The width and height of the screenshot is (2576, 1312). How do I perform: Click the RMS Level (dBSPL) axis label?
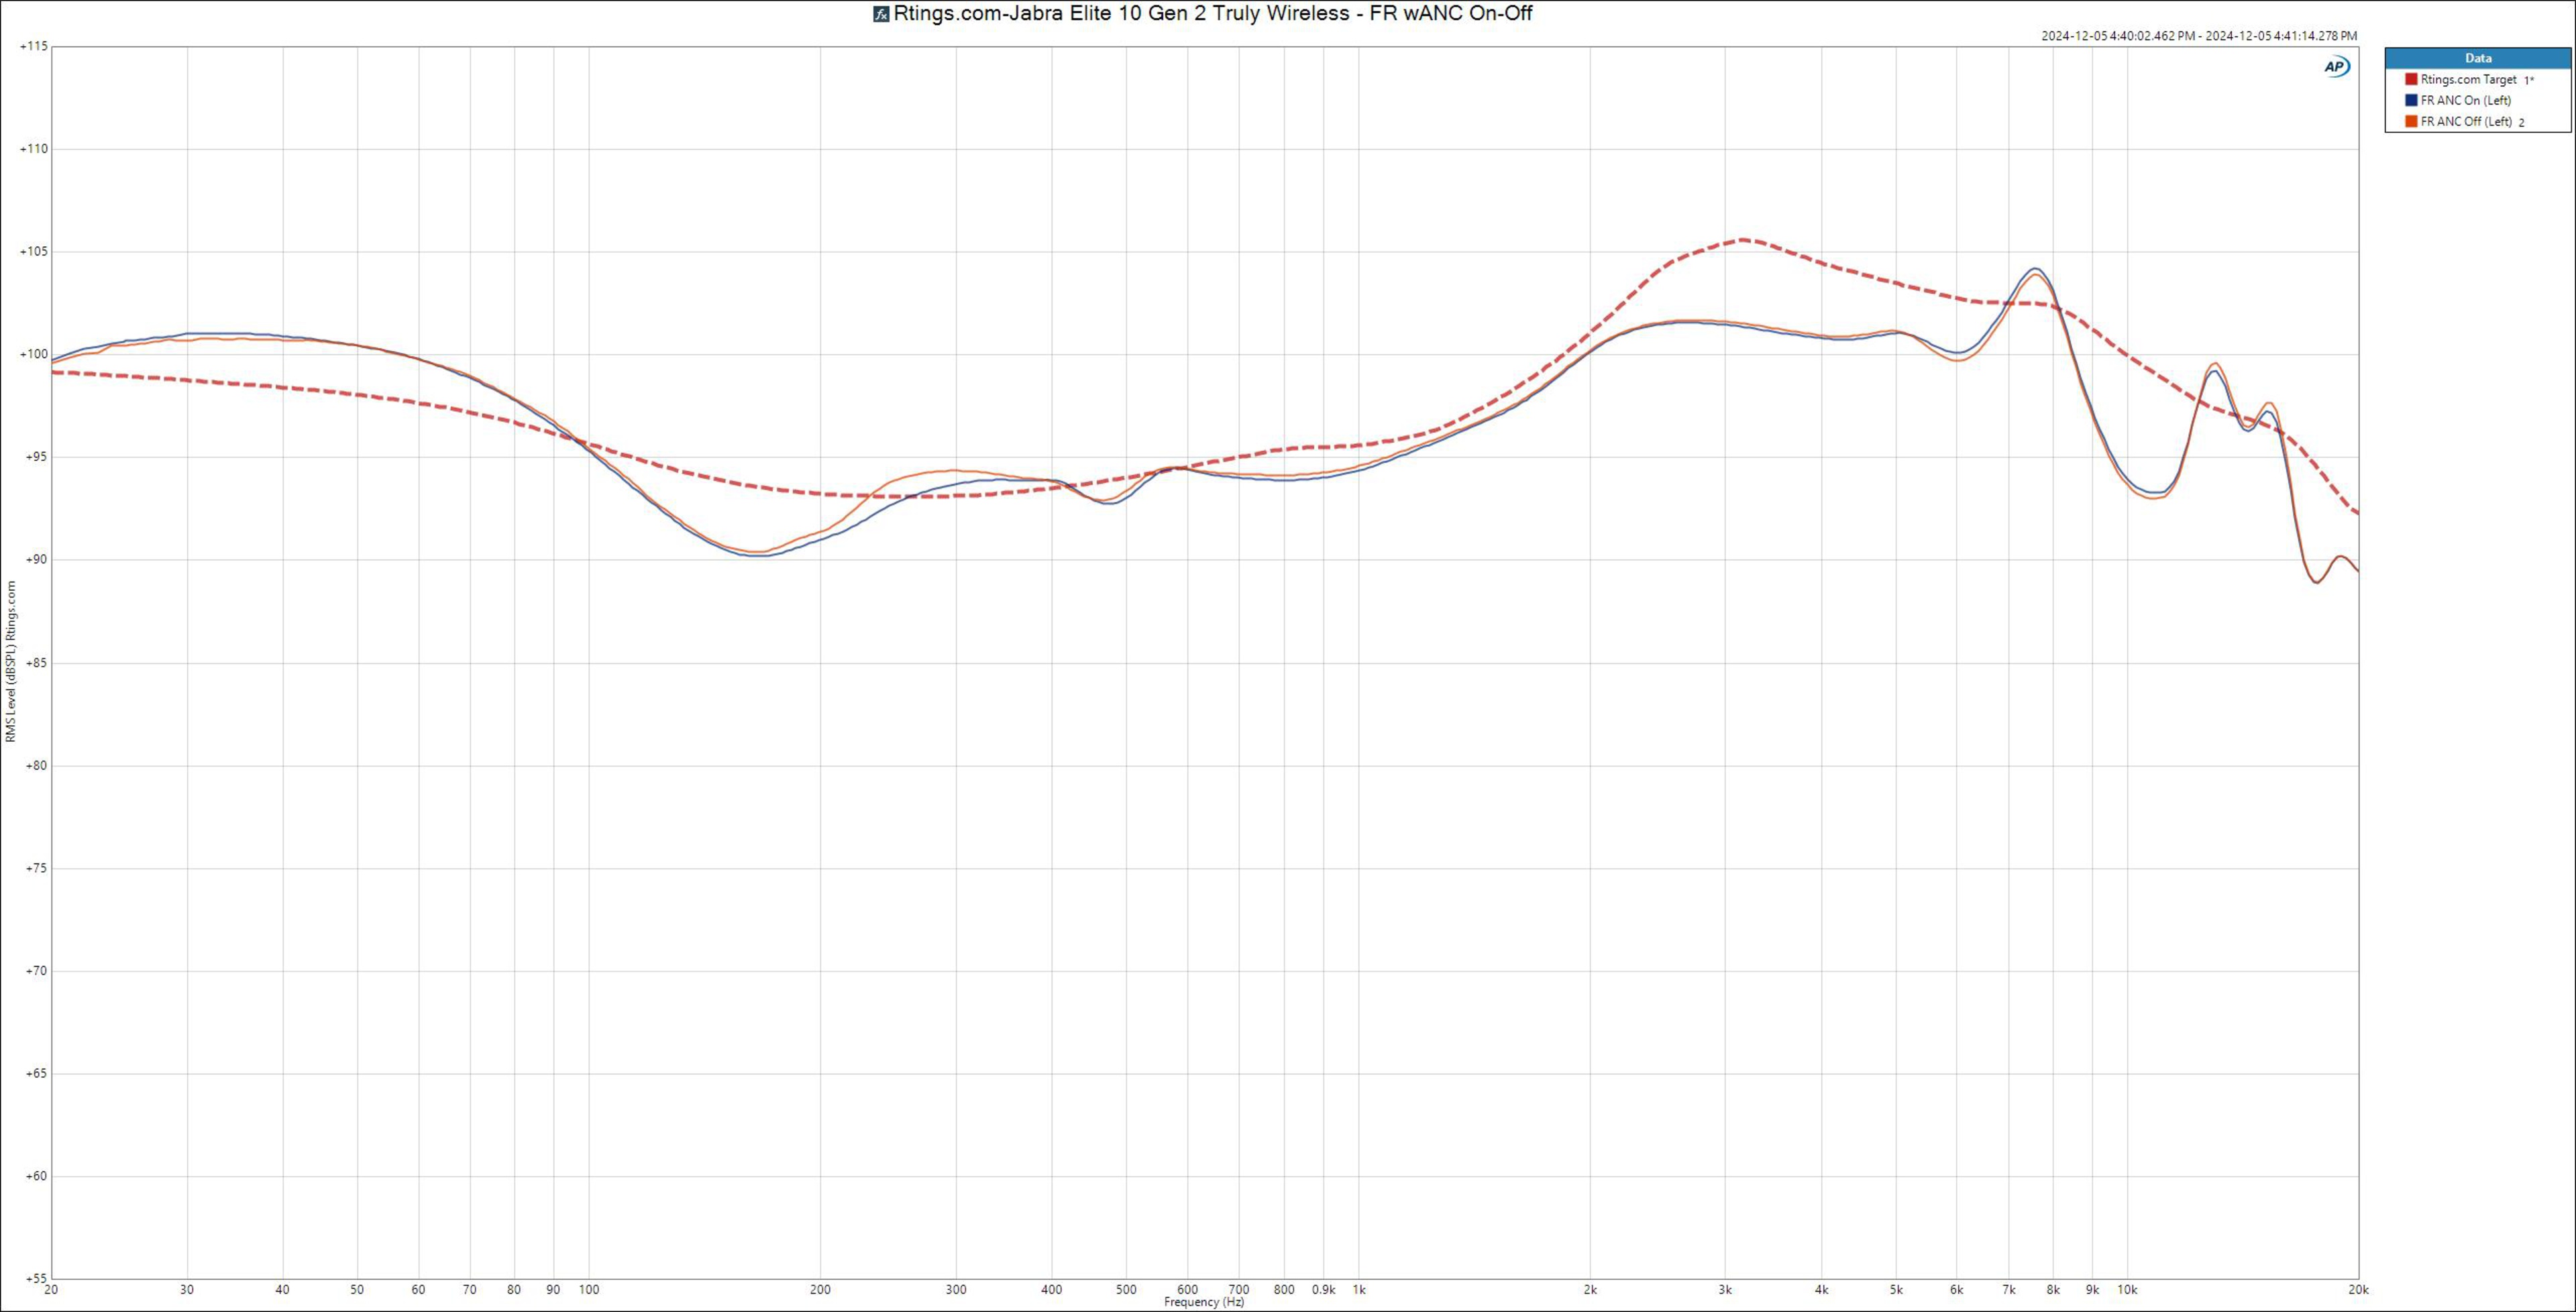pos(11,660)
